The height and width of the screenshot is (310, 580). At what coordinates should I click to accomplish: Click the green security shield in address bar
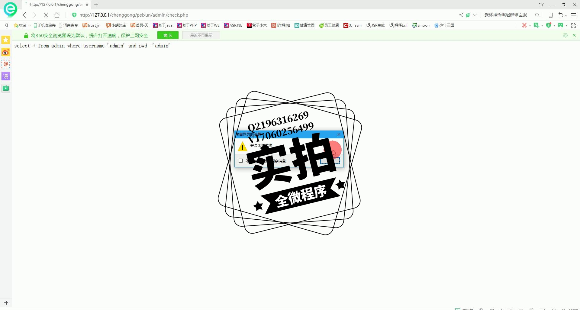click(x=74, y=15)
